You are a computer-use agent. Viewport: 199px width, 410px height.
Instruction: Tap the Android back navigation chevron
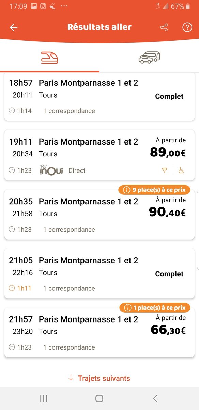pyautogui.click(x=155, y=398)
